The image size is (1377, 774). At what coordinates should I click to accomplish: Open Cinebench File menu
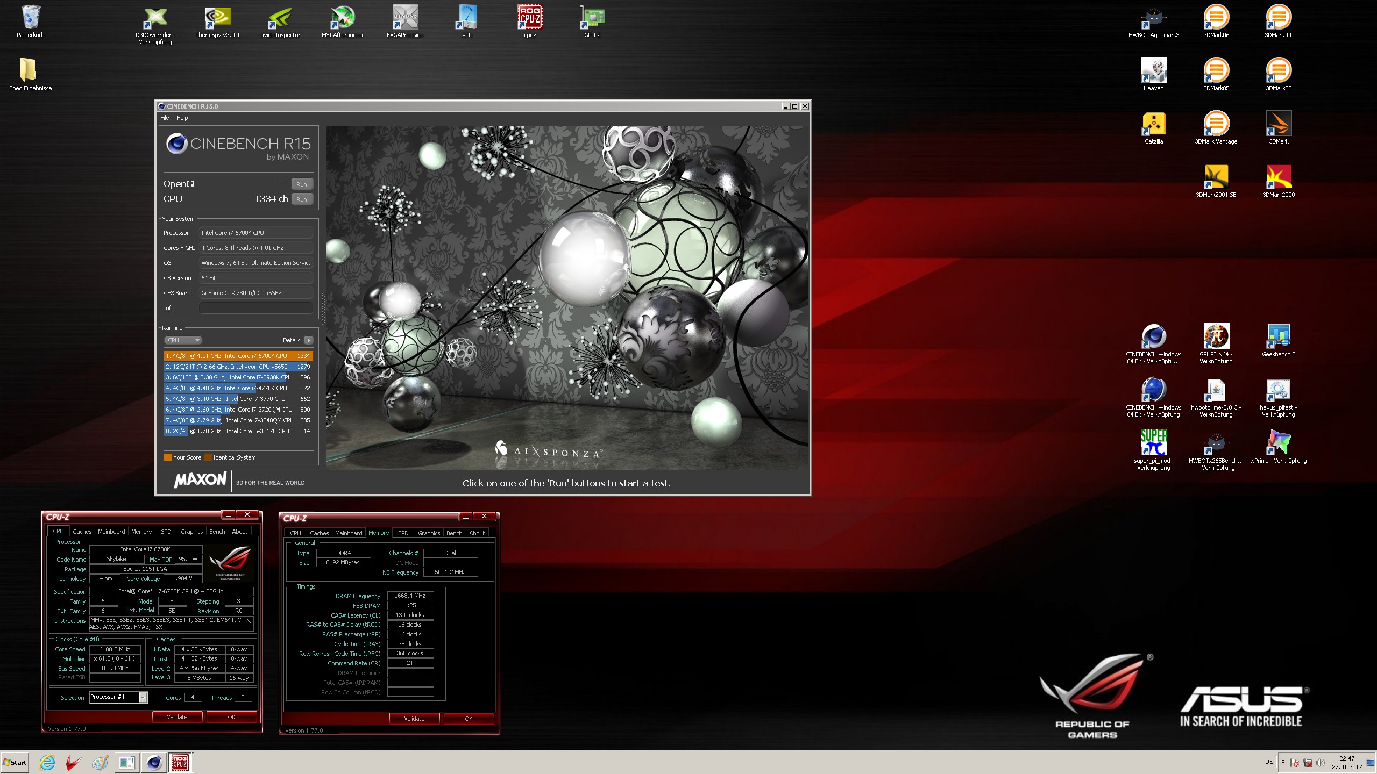[x=165, y=118]
